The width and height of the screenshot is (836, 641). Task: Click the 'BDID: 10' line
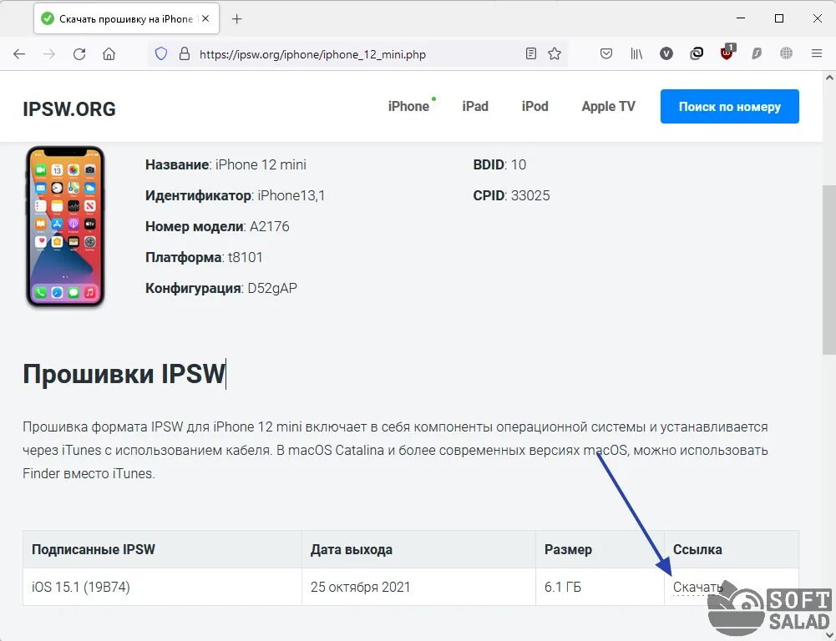coord(499,164)
